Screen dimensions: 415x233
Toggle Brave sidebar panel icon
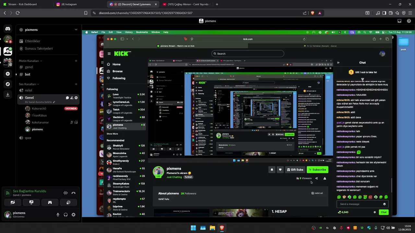click(384, 13)
